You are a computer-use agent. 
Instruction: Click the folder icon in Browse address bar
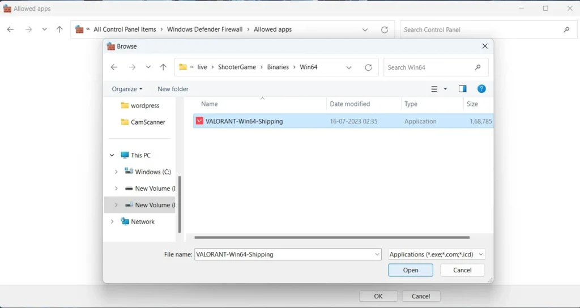coord(183,67)
